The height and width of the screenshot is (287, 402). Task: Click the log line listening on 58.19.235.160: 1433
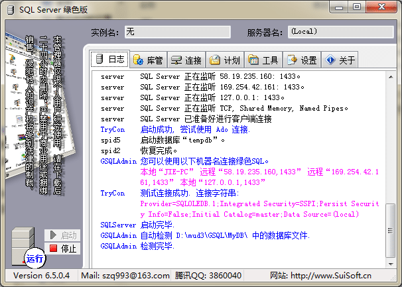tap(200, 76)
